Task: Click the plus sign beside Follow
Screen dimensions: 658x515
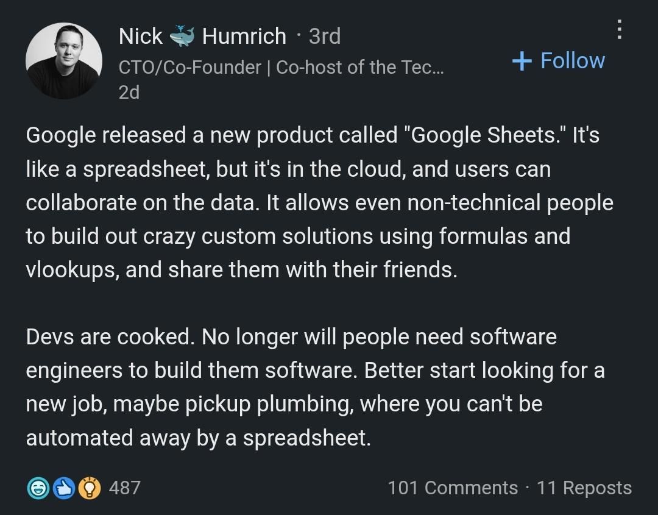Action: tap(522, 60)
